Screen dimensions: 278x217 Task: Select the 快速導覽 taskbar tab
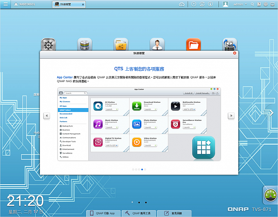coord(69,4)
